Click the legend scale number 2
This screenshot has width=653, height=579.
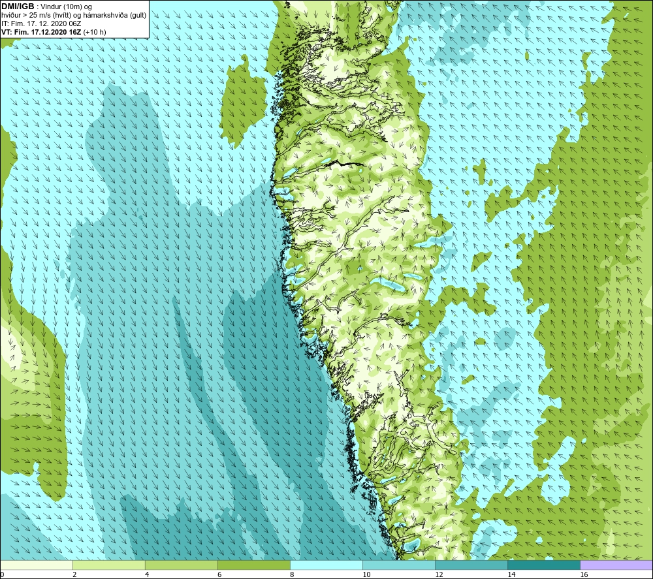pyautogui.click(x=74, y=574)
